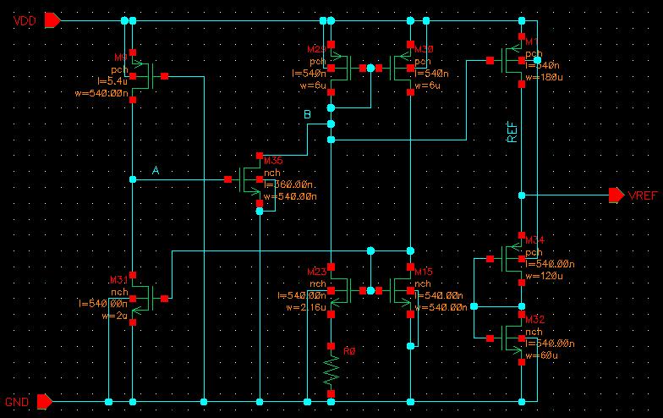Screen dimensions: 663x418
Task: Click the w=2u parameter of M31
Action: 115,315
